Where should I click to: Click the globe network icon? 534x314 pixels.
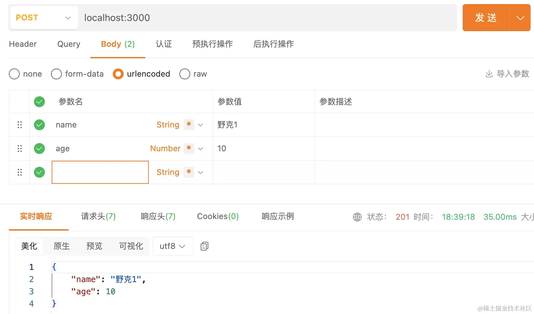point(357,217)
